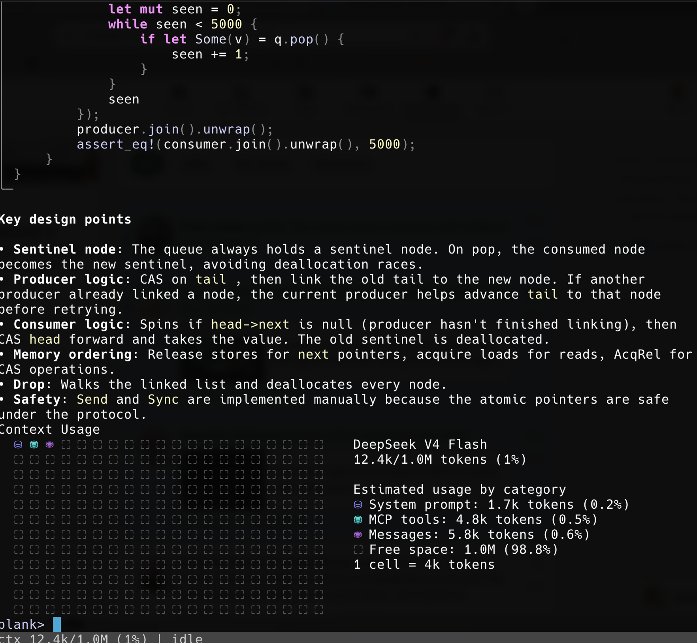Click the 'head->next' code term
This screenshot has width=697, height=643.
tap(250, 324)
